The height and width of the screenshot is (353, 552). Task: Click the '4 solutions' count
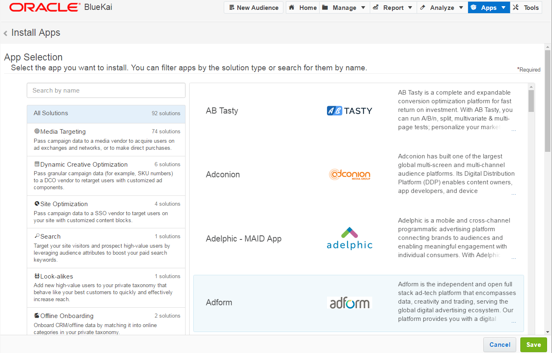(167, 204)
